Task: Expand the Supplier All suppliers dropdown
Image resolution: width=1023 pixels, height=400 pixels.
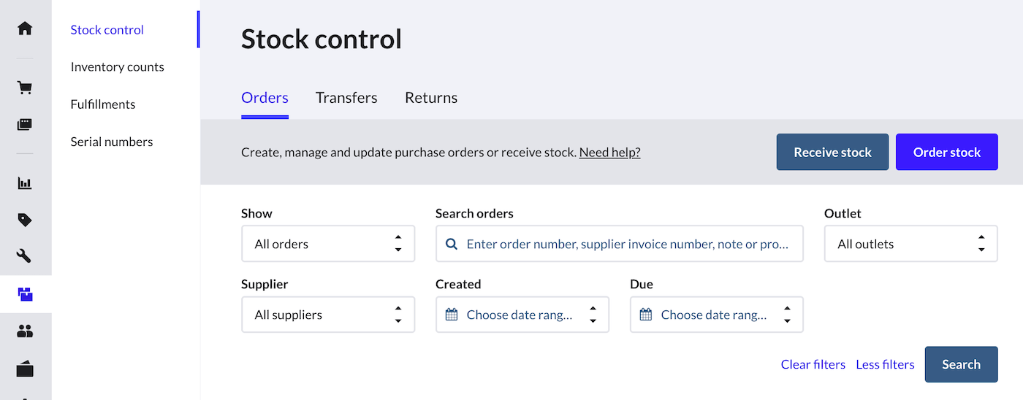Action: (327, 315)
